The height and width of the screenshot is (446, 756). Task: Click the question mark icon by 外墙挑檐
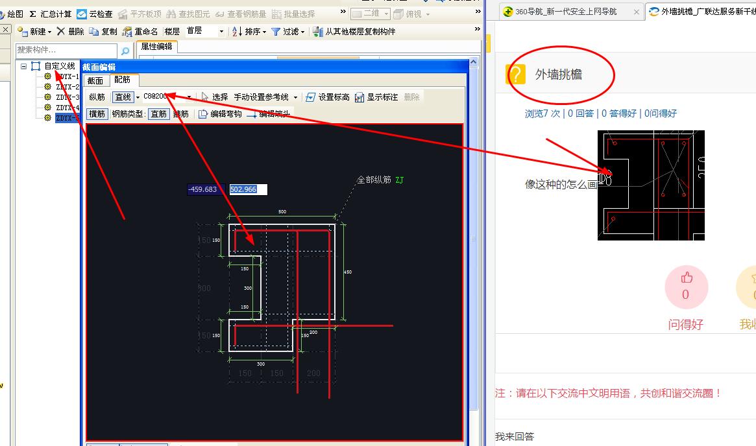click(x=515, y=75)
